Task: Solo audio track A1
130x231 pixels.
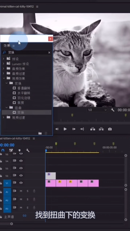Action: coord(28,191)
